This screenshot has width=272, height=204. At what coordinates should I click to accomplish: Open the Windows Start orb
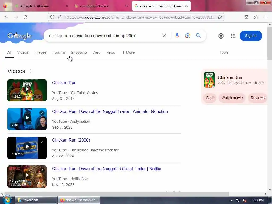click(7, 200)
